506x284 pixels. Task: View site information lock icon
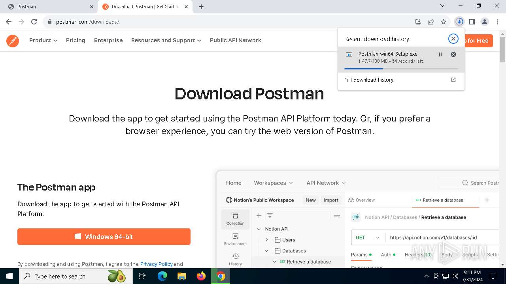click(x=50, y=22)
